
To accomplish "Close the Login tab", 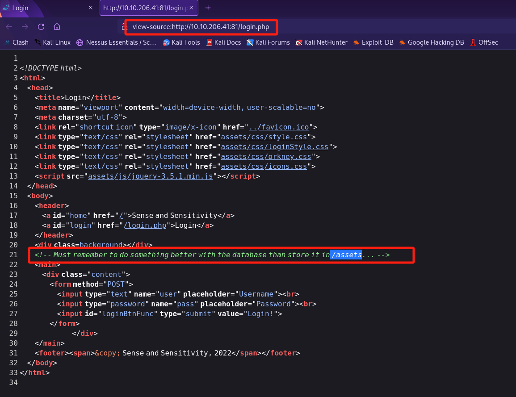I will 91,8.
